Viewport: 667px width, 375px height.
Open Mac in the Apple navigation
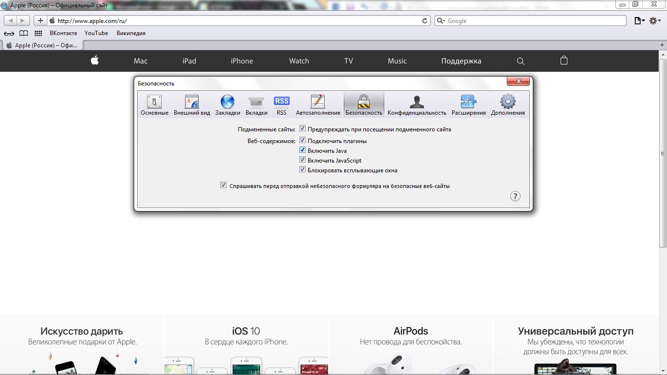[141, 61]
